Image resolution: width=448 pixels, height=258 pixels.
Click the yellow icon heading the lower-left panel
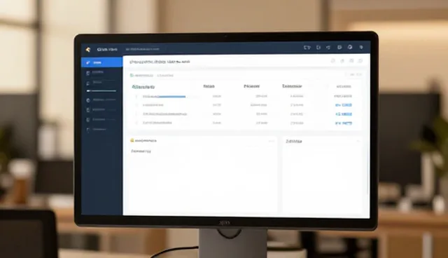[x=132, y=140]
